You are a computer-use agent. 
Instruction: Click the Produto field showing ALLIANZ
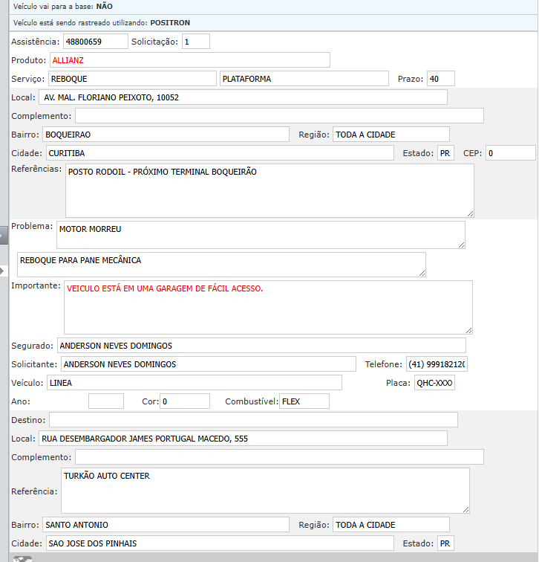coord(189,60)
